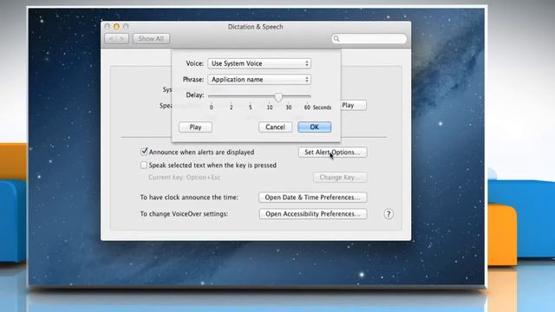Cancel the alert options sheet

(275, 127)
